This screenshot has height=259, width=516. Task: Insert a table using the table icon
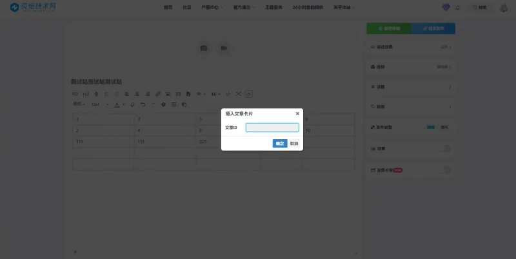click(174, 104)
